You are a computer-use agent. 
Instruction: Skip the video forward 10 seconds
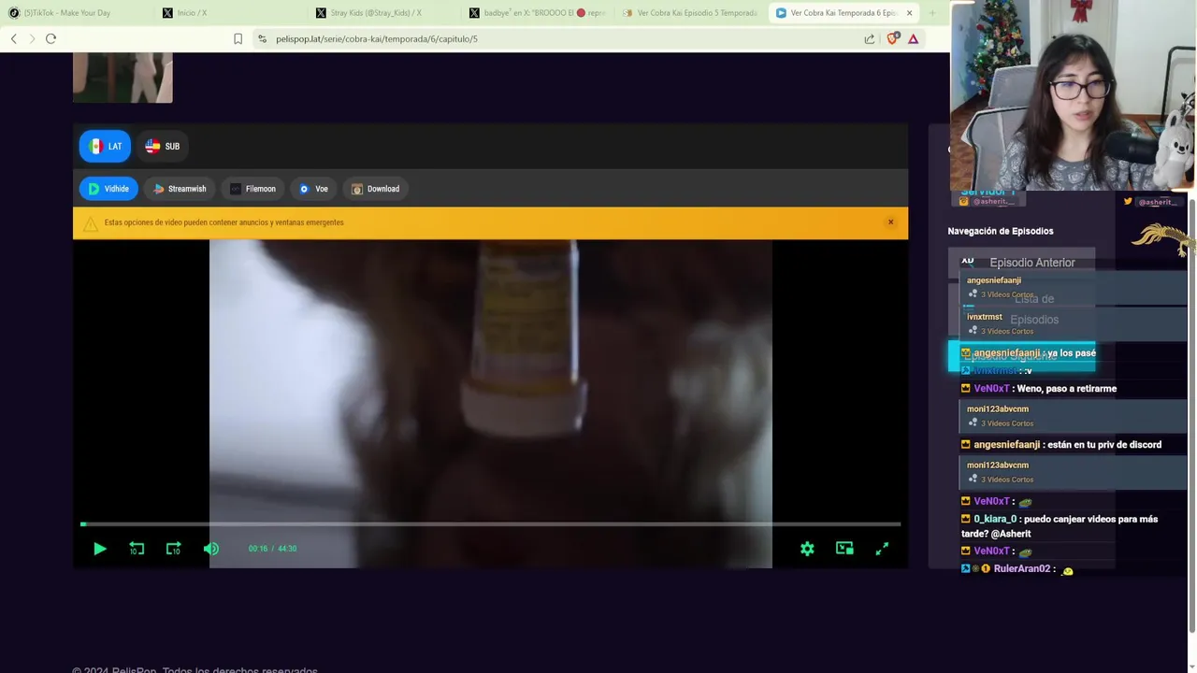pyautogui.click(x=173, y=549)
